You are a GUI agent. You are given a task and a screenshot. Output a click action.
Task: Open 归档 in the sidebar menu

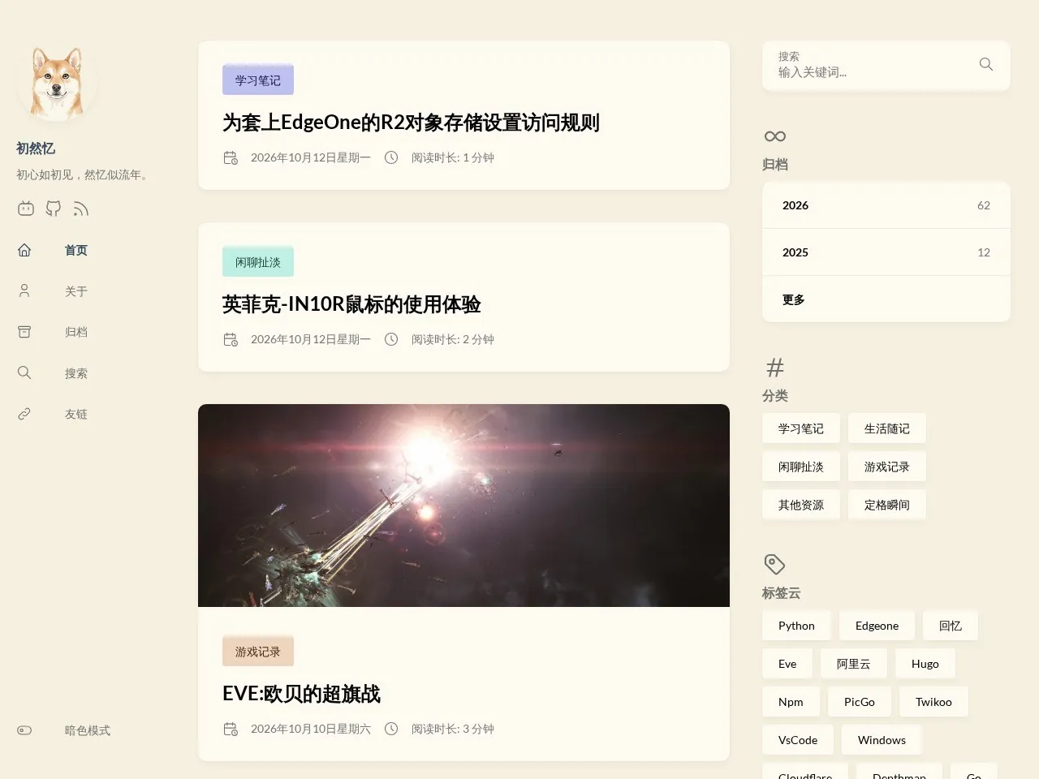pos(76,332)
